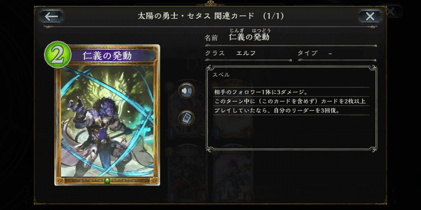
Task: Play the card voice with speaker icon
Action: pos(187,90)
